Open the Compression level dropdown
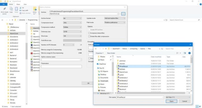202x108 pixels. (72, 23)
